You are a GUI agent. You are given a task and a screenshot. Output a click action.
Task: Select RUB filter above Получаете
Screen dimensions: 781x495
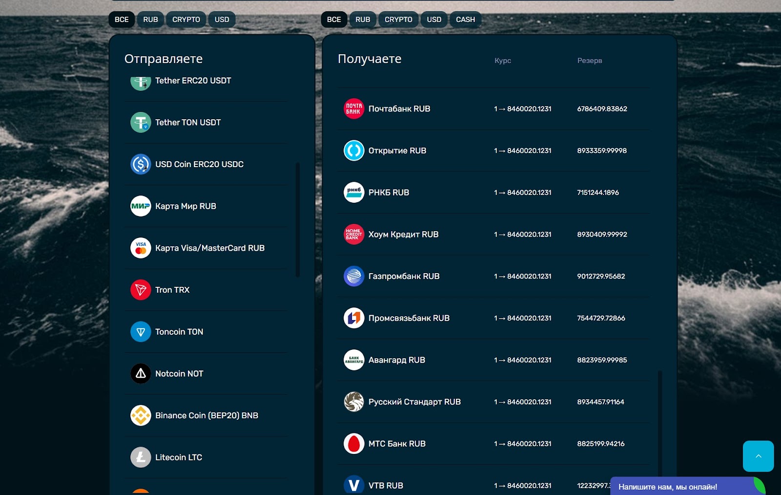click(363, 20)
